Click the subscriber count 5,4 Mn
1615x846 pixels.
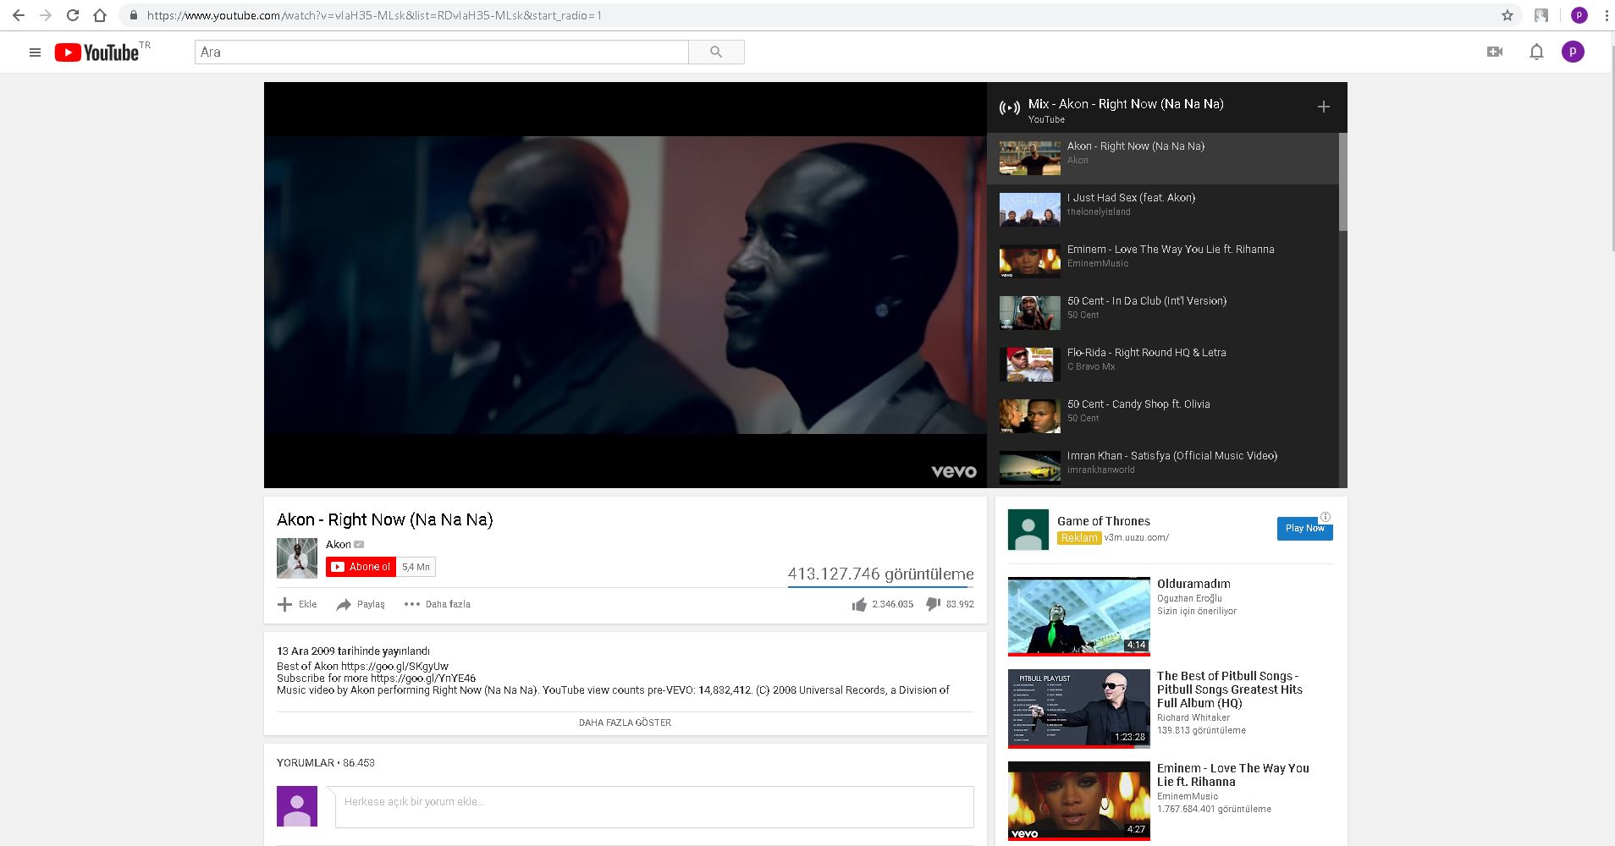pos(416,567)
